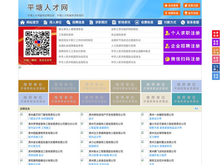Click the 平塘人才网 site title
The width and height of the screenshot is (220, 165).
48,8
